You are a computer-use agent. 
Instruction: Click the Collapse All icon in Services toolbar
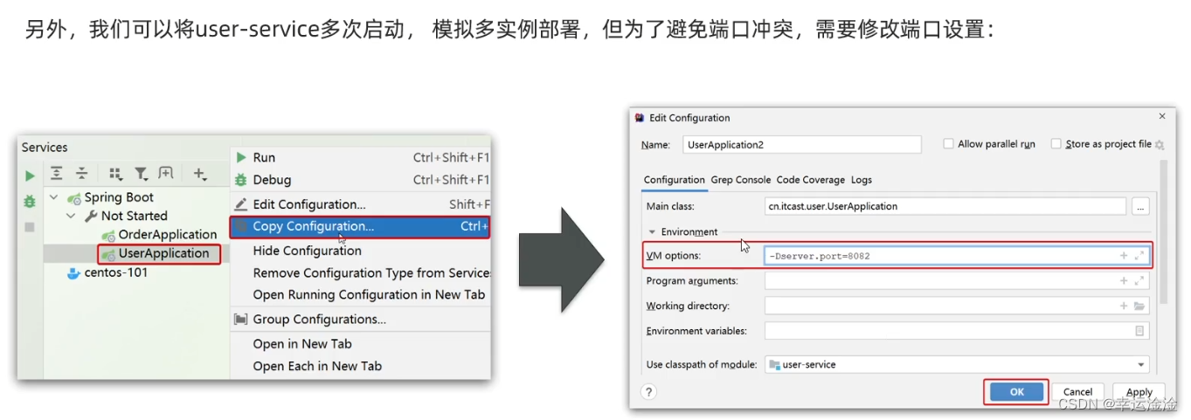81,174
